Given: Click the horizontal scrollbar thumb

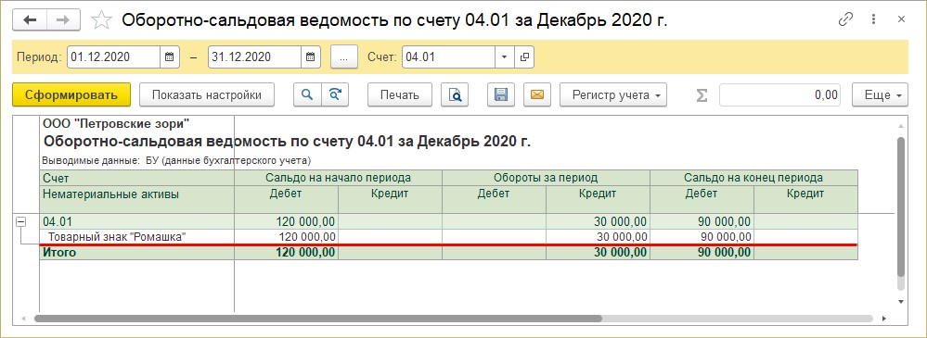Looking at the screenshot, I should (x=318, y=319).
